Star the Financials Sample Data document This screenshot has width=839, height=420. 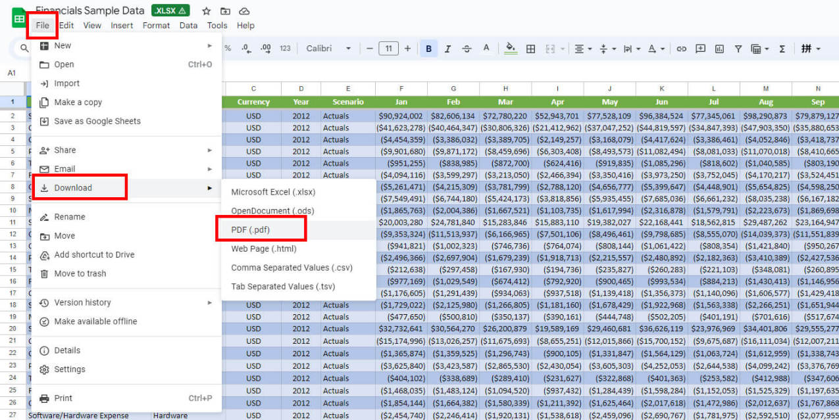click(206, 11)
